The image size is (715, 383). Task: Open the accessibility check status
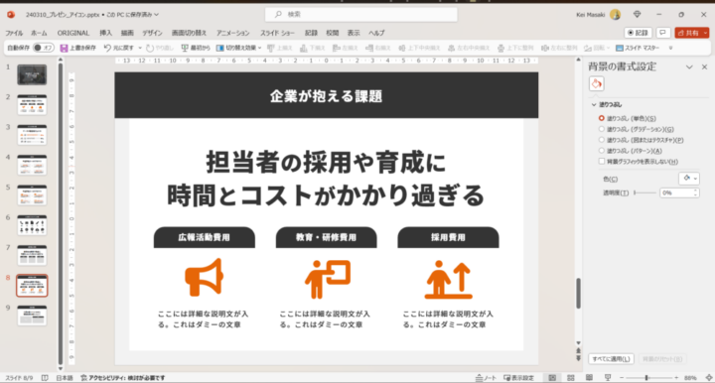click(123, 378)
